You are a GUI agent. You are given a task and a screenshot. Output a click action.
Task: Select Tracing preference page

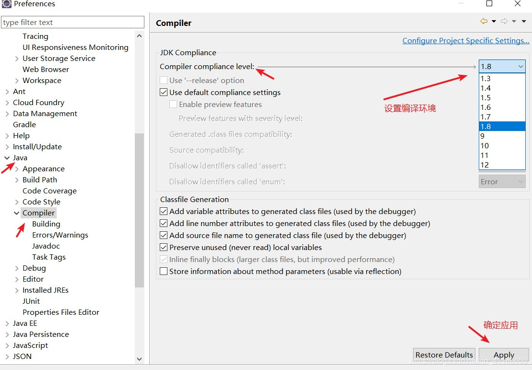(35, 36)
